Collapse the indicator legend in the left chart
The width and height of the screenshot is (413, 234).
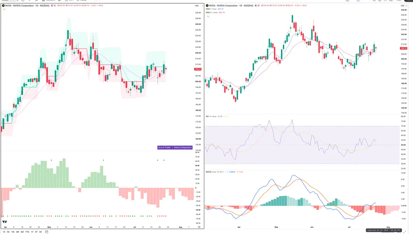click(x=4, y=9)
